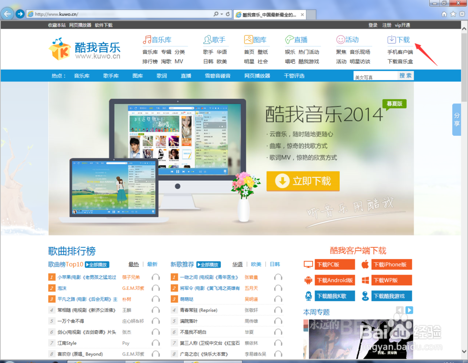Play all songs in 歌曲榜Top10
Image resolution: width=468 pixels, height=363 pixels.
point(97,265)
